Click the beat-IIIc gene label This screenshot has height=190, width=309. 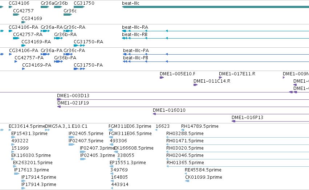(x=131, y=3)
